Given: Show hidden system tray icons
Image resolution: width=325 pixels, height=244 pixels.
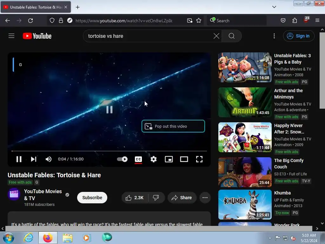Looking at the screenshot, I should (x=270, y=238).
